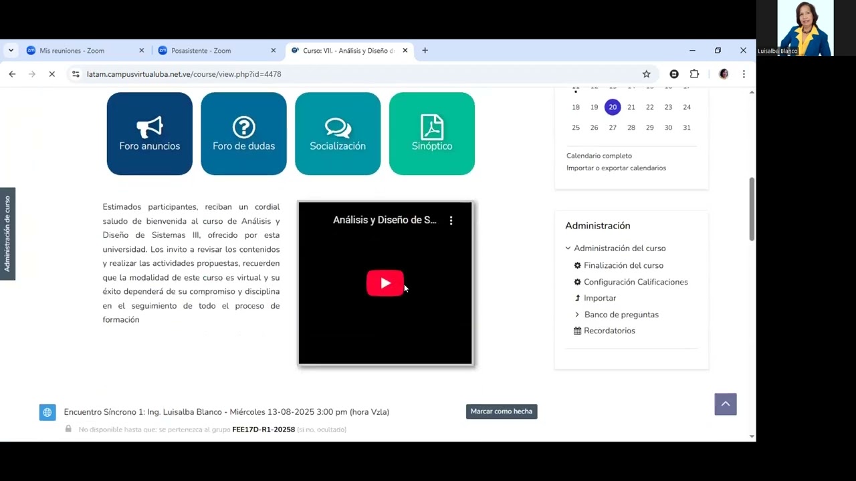856x481 pixels.
Task: Go back to previous page
Action: click(12, 74)
